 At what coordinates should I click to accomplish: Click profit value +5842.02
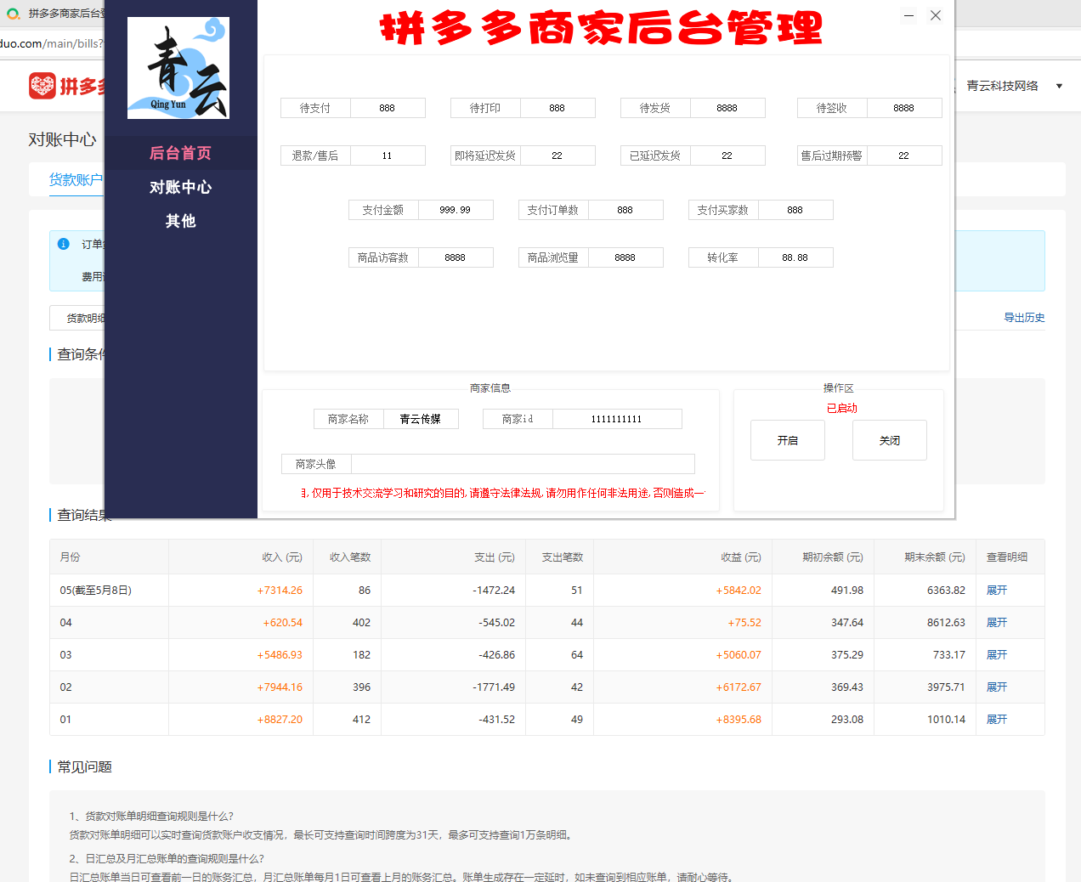tap(739, 590)
